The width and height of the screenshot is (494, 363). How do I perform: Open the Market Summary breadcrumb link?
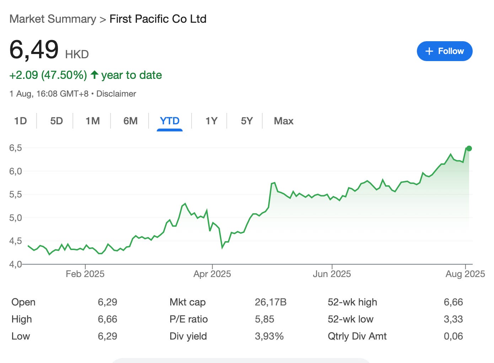(x=53, y=19)
